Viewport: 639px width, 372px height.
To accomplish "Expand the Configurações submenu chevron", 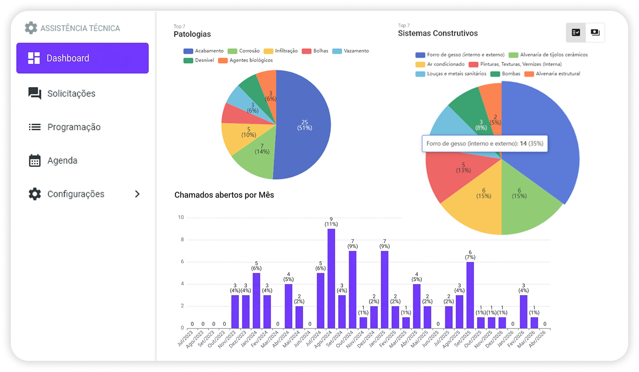I will click(138, 194).
